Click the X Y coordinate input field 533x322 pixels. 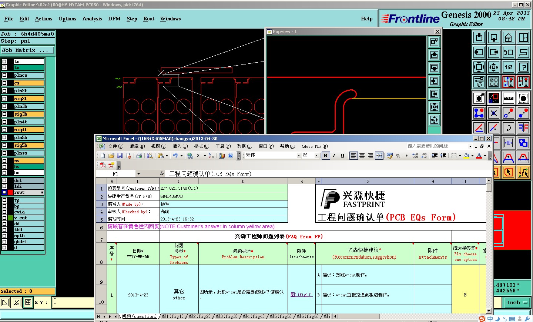coord(73,302)
